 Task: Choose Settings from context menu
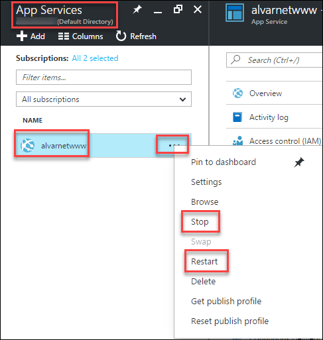pyautogui.click(x=206, y=182)
